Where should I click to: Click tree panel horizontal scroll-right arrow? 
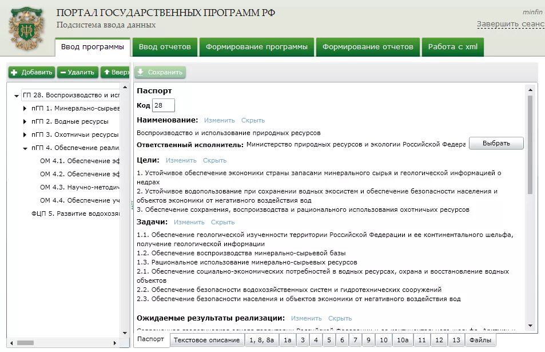pyautogui.click(x=115, y=343)
